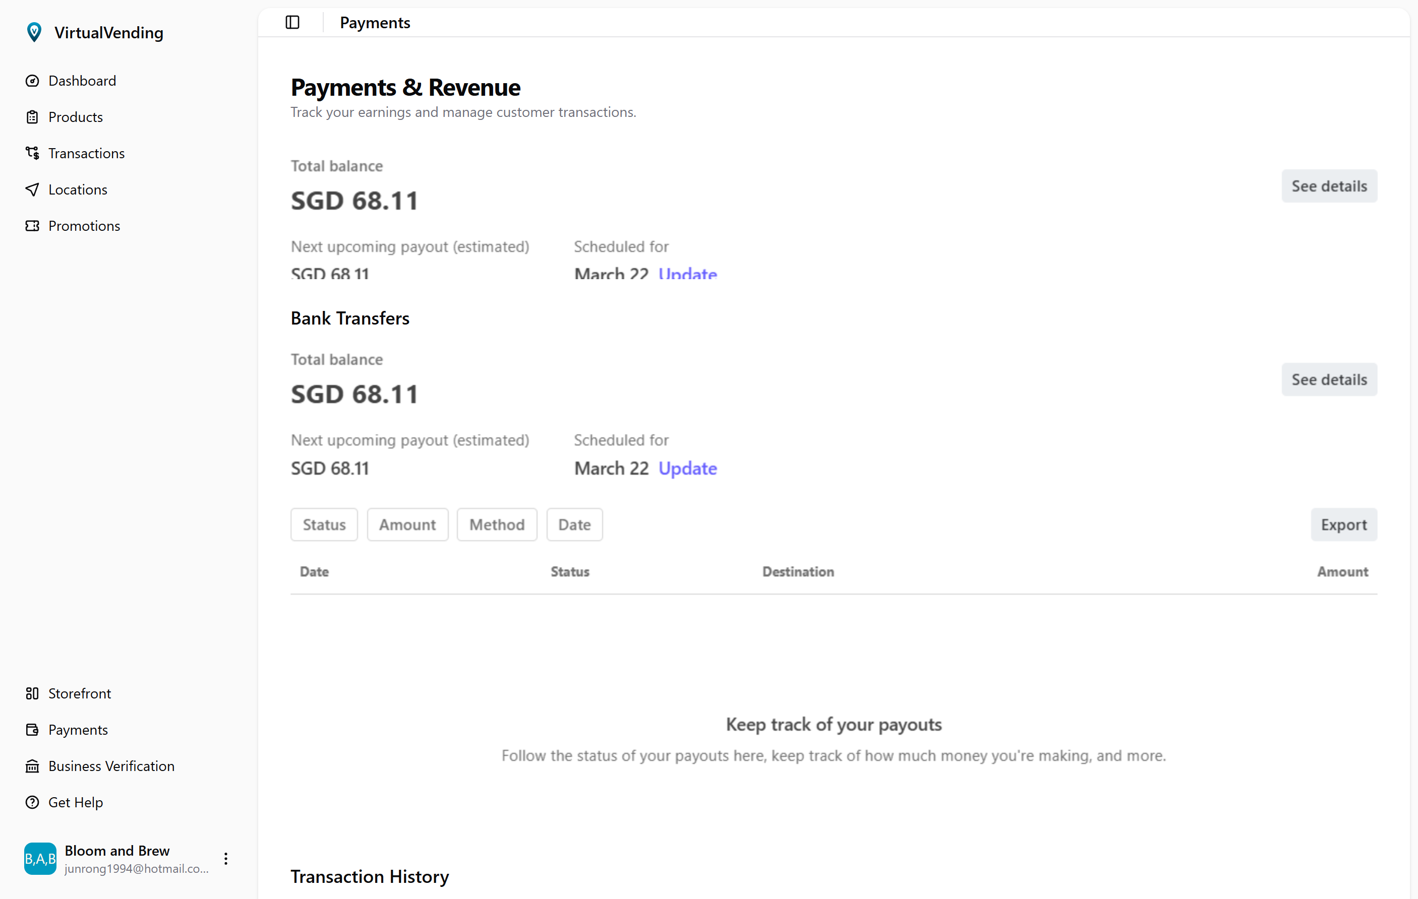Click See details for Bank Transfers

pos(1329,379)
